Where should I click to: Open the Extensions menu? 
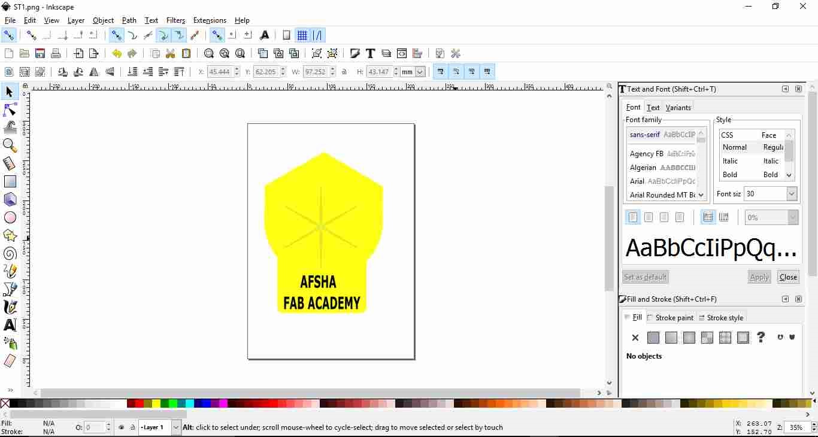[210, 20]
